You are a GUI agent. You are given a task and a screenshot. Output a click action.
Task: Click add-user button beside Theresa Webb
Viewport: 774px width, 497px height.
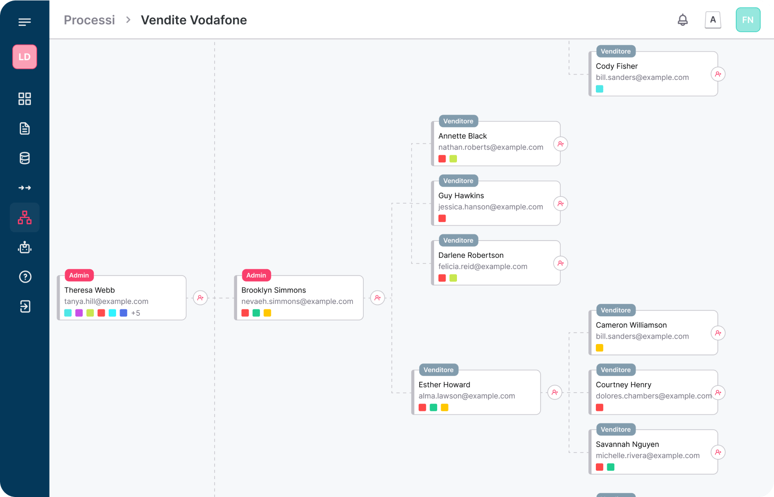(x=200, y=298)
